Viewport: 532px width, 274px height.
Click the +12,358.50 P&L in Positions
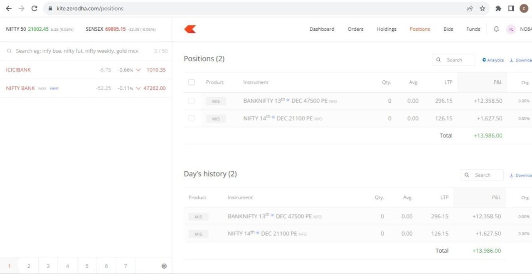click(488, 101)
